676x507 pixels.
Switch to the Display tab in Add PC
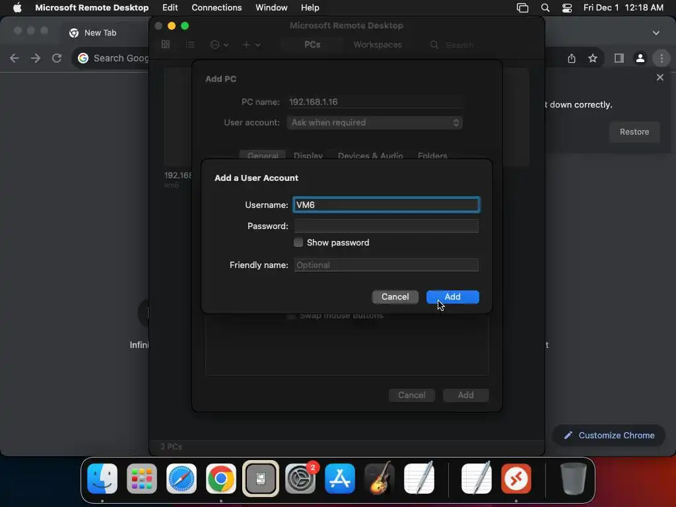[x=308, y=156]
